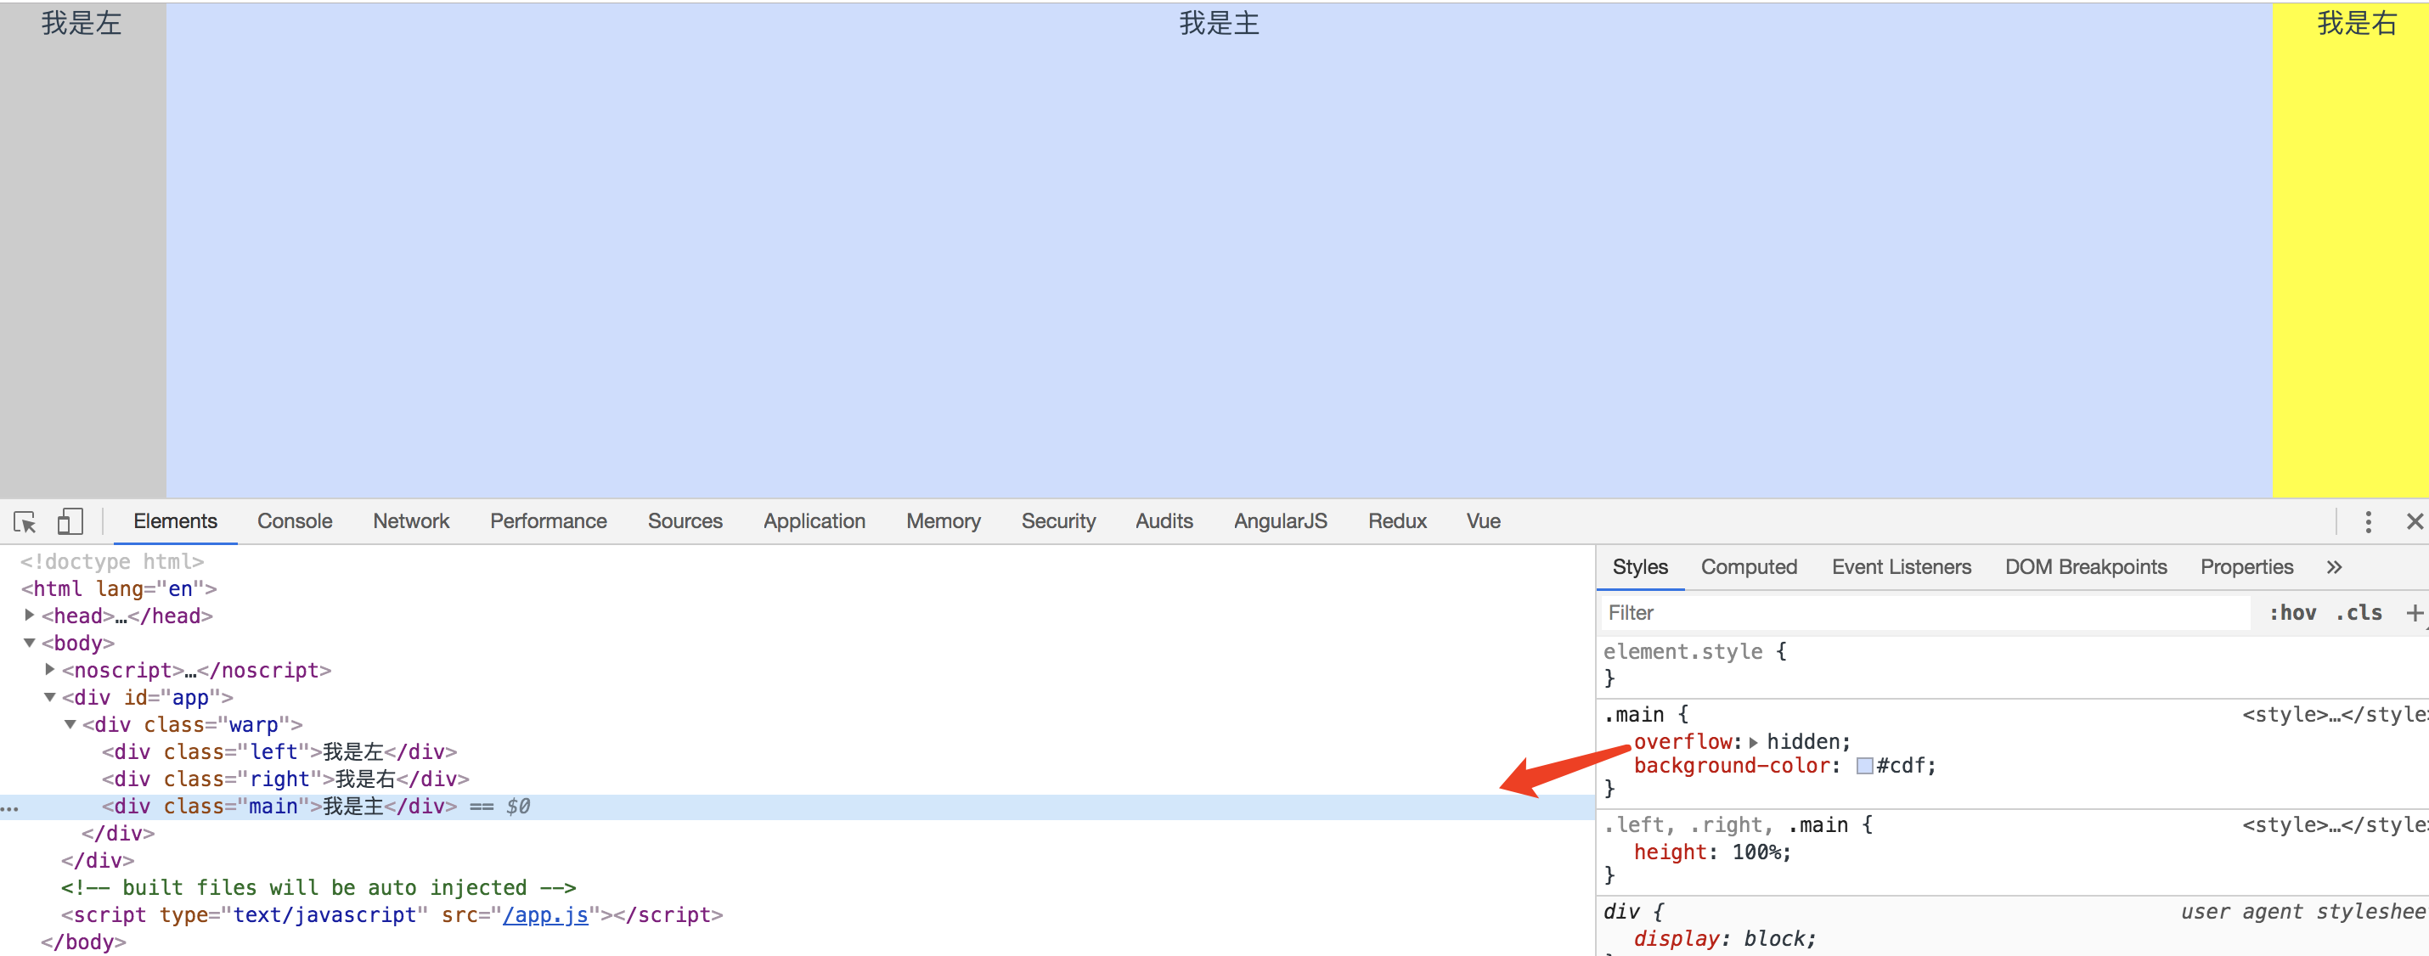Open DevTools three-dot customize menu
2429x956 pixels.
point(2368,521)
